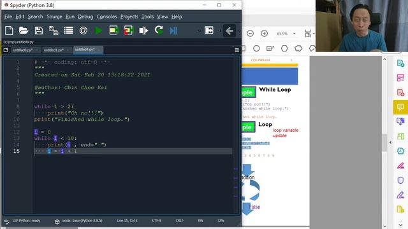Open the Source menu
The height and width of the screenshot is (229, 408).
pos(54,17)
